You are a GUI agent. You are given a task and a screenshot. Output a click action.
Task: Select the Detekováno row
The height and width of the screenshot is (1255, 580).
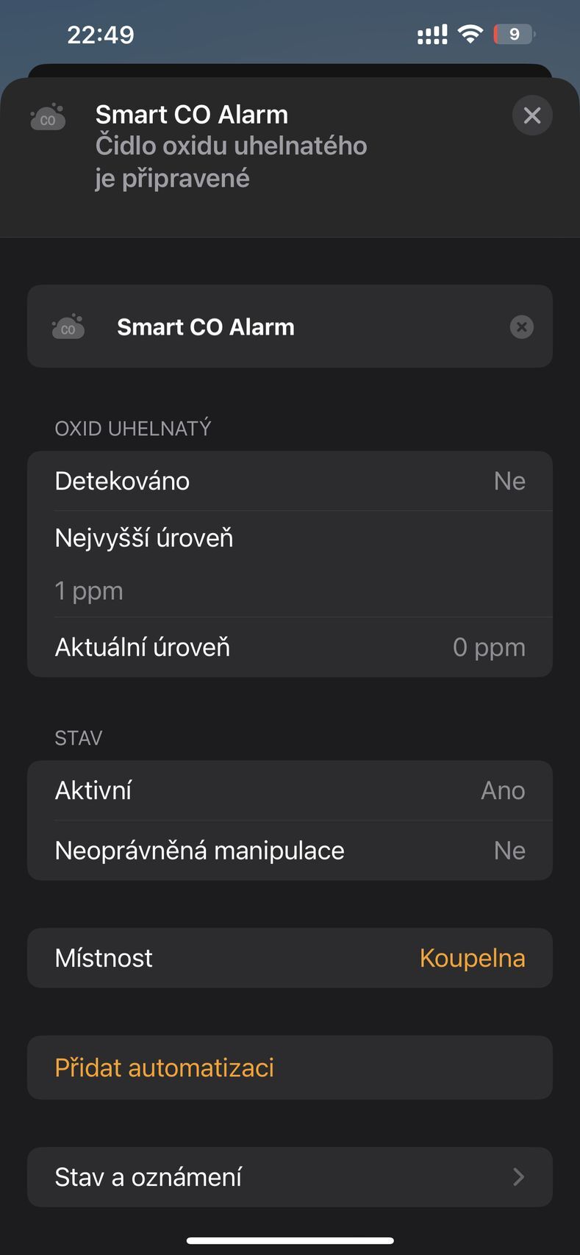[290, 481]
